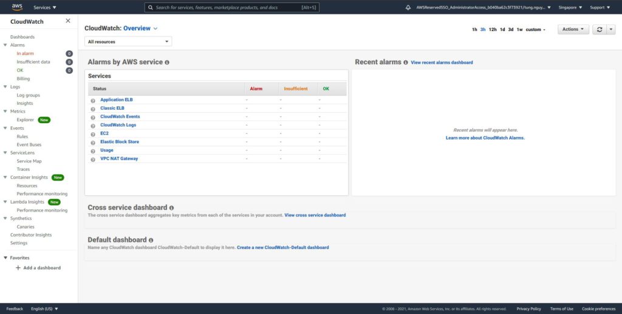This screenshot has width=622, height=314.
Task: Expand the Services menu in top bar
Action: [44, 8]
